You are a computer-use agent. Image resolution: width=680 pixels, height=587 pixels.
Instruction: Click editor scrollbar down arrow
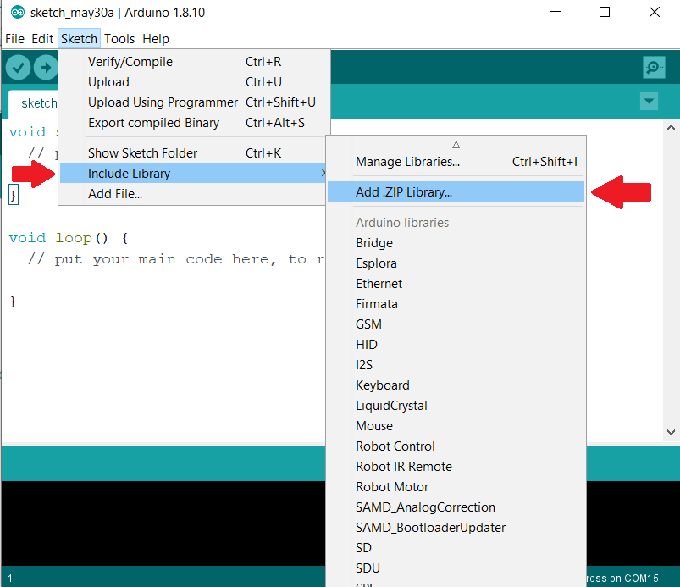671,432
